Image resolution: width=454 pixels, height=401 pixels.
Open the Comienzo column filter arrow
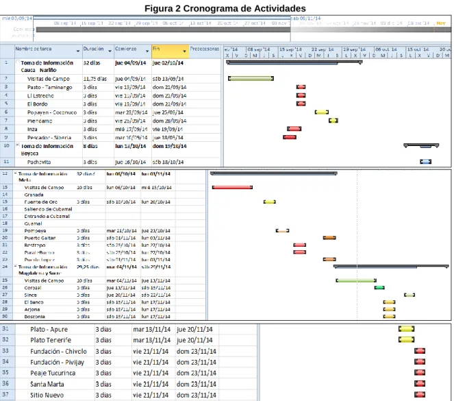coord(147,51)
